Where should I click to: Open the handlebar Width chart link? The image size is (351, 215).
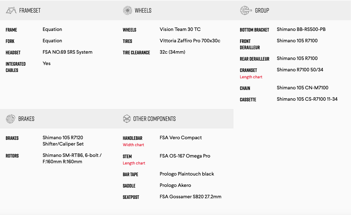coord(133,145)
